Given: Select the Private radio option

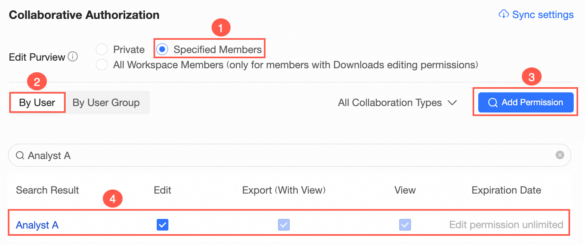Looking at the screenshot, I should click(x=102, y=50).
